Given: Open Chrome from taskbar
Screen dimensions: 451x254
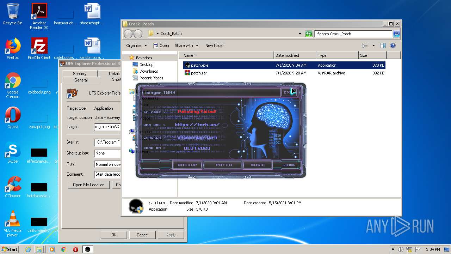Looking at the screenshot, I should tap(63, 249).
